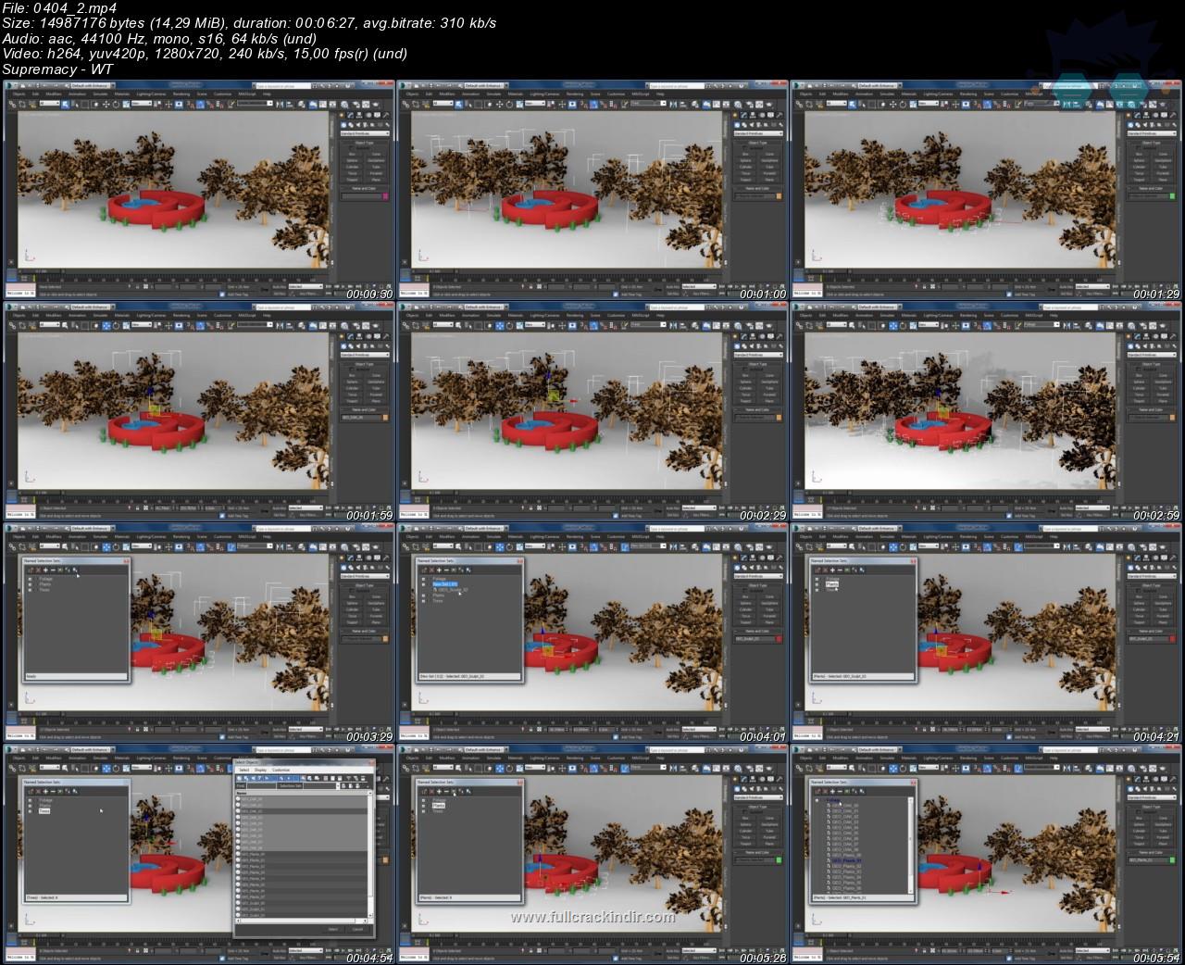Click the red object color swatch in 00:04:21 frame

[x=1172, y=639]
